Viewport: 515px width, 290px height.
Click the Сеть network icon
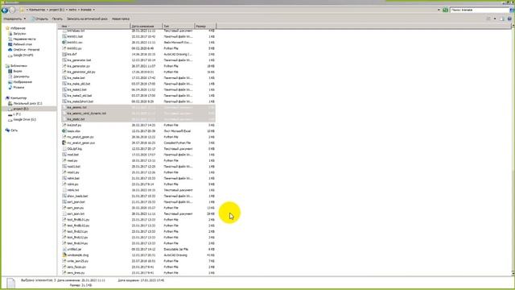click(7, 130)
